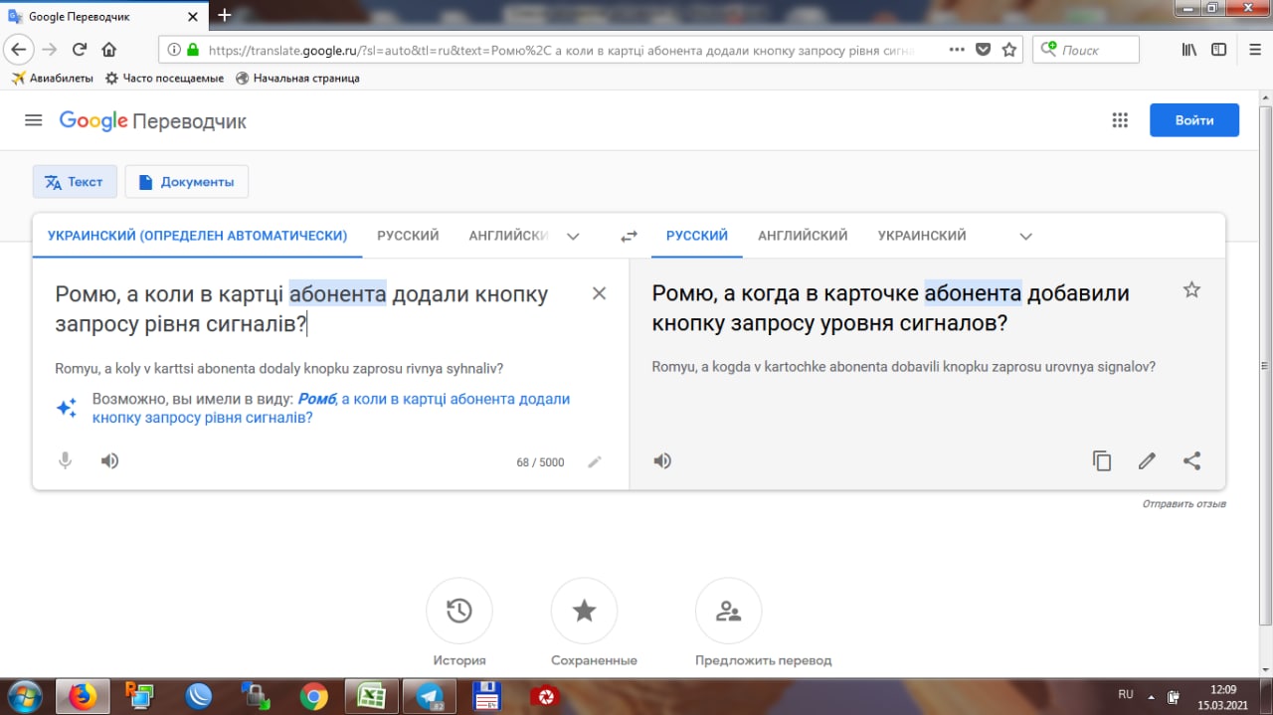This screenshot has width=1273, height=715.
Task: Click the Google Переводчик logo
Action: [x=153, y=121]
